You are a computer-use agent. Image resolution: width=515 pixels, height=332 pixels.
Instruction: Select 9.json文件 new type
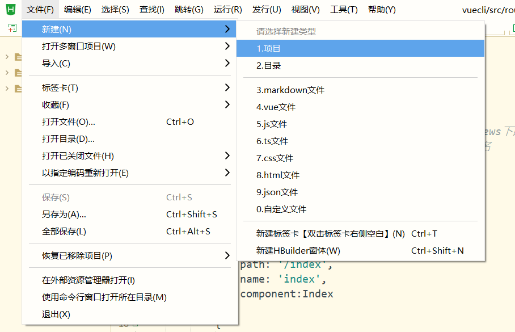pyautogui.click(x=360, y=192)
